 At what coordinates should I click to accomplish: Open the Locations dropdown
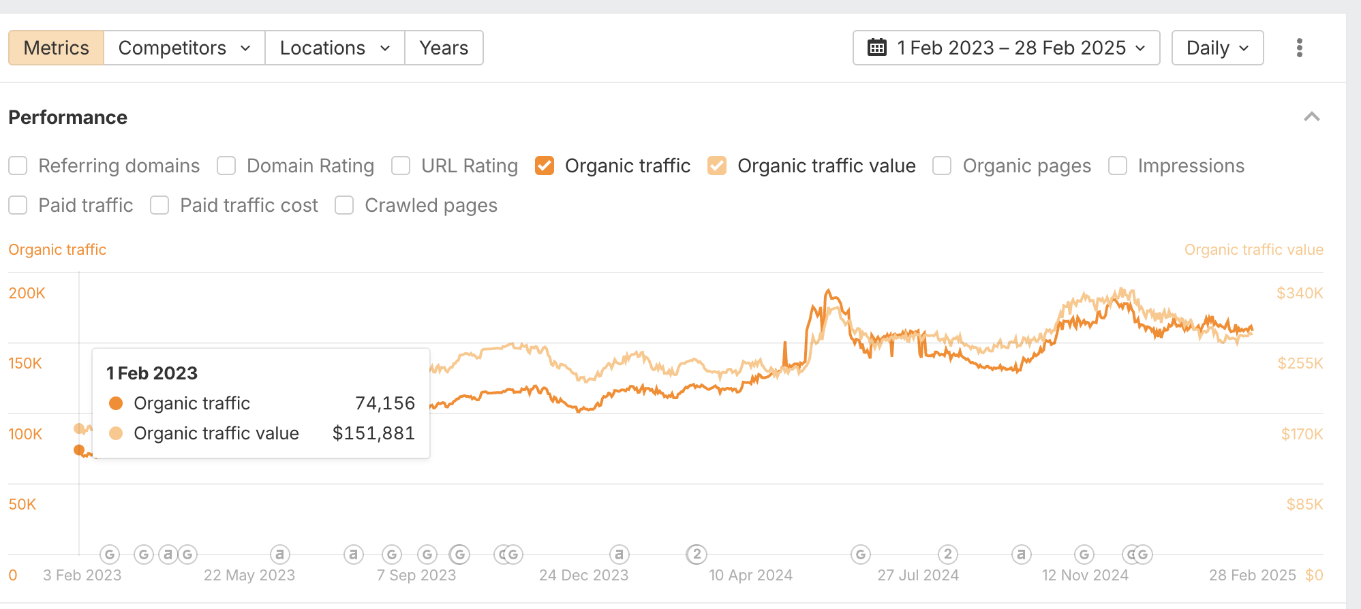click(335, 48)
